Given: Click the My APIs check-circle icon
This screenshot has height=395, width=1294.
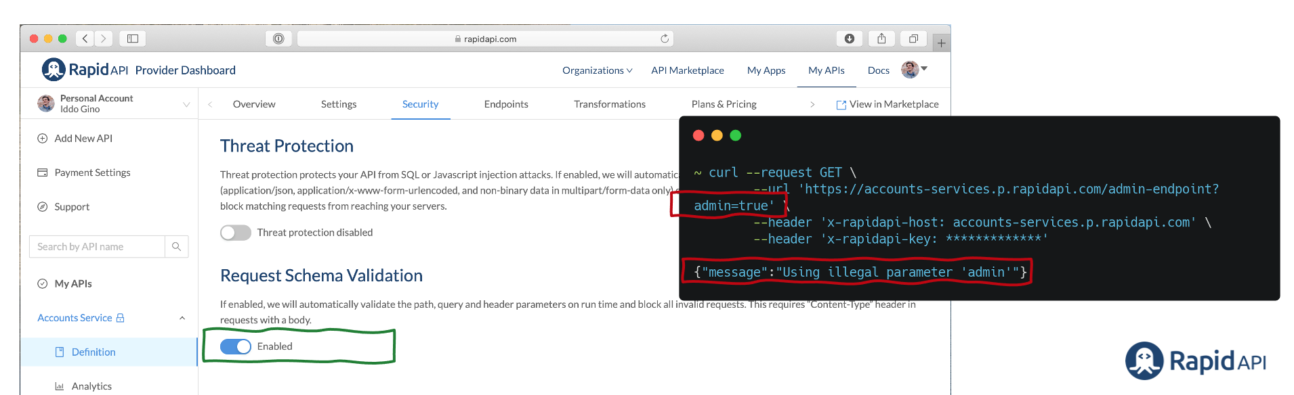Looking at the screenshot, I should 42,283.
